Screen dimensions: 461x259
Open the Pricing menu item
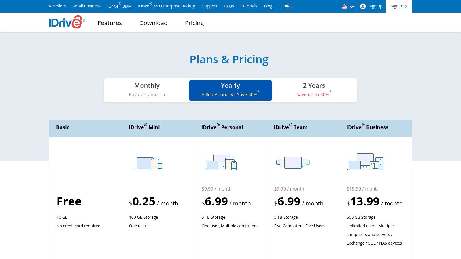pyautogui.click(x=194, y=23)
